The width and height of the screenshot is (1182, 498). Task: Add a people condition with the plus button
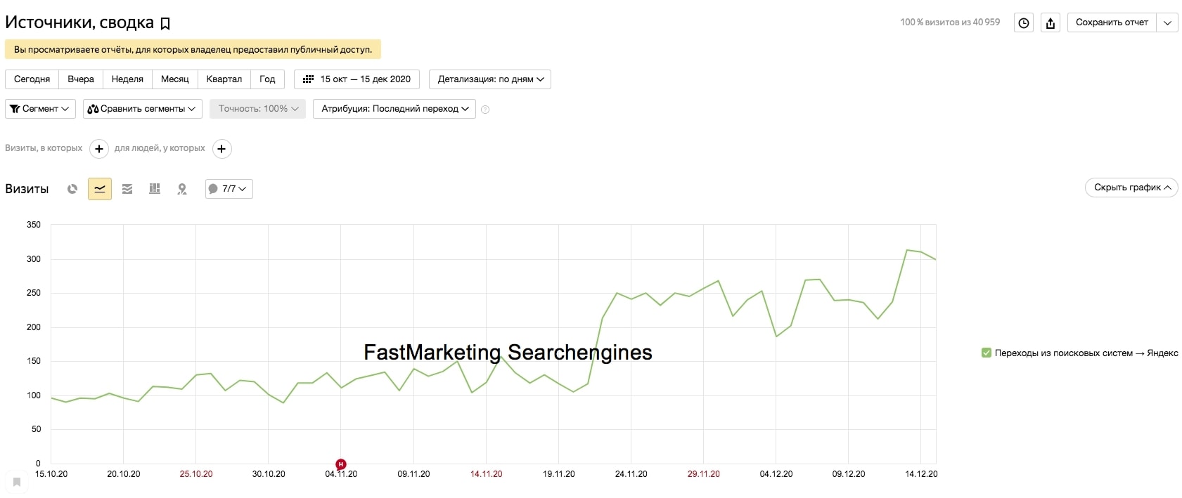[x=221, y=149]
